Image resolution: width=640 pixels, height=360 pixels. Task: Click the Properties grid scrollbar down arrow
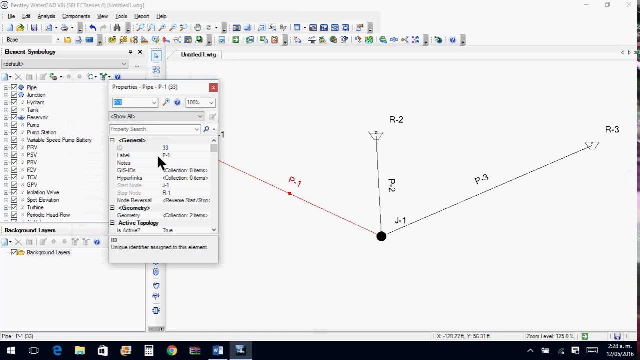tap(214, 230)
